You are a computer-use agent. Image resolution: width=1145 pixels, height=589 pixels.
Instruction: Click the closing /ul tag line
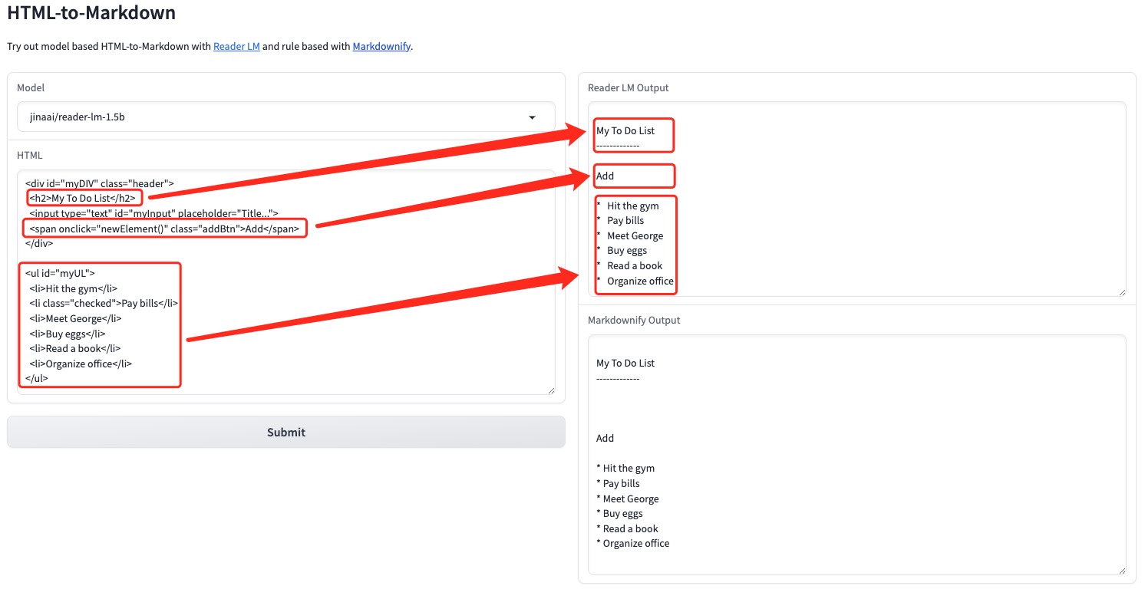tap(37, 378)
